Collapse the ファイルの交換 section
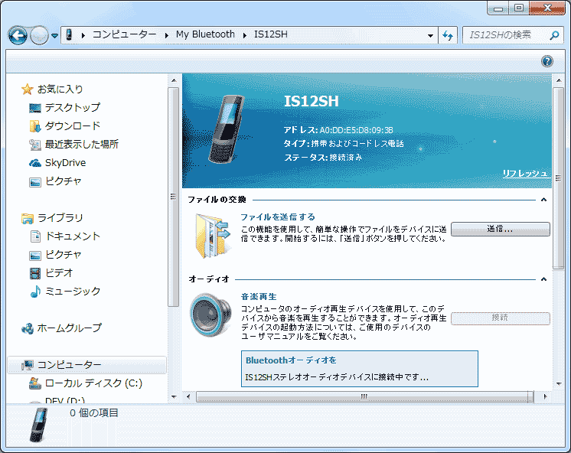The width and height of the screenshot is (571, 453). 543,200
